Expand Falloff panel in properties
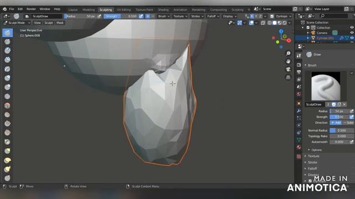This screenshot has height=199, width=355. [x=312, y=169]
